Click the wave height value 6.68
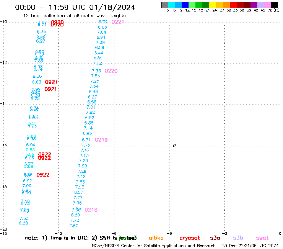 pyautogui.click(x=102, y=27)
